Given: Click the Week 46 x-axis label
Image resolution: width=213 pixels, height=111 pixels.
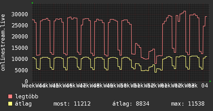Looking at the screenshot, I should pyautogui.click(x=60, y=86).
